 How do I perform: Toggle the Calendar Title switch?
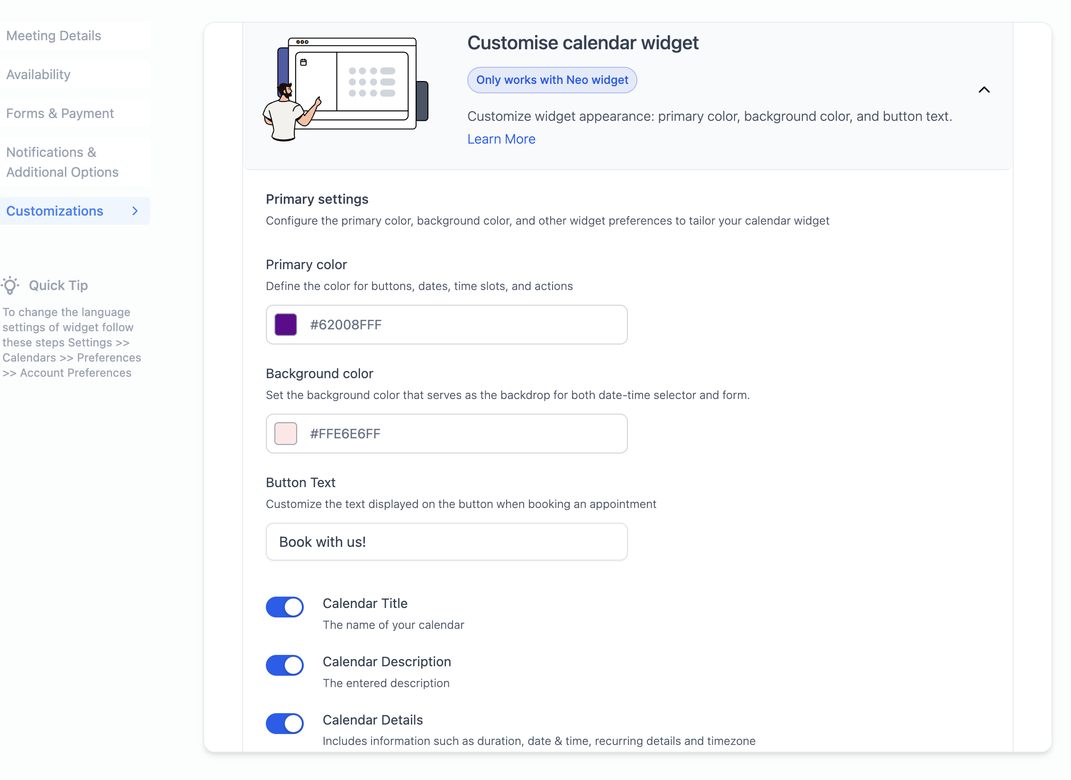click(x=285, y=607)
